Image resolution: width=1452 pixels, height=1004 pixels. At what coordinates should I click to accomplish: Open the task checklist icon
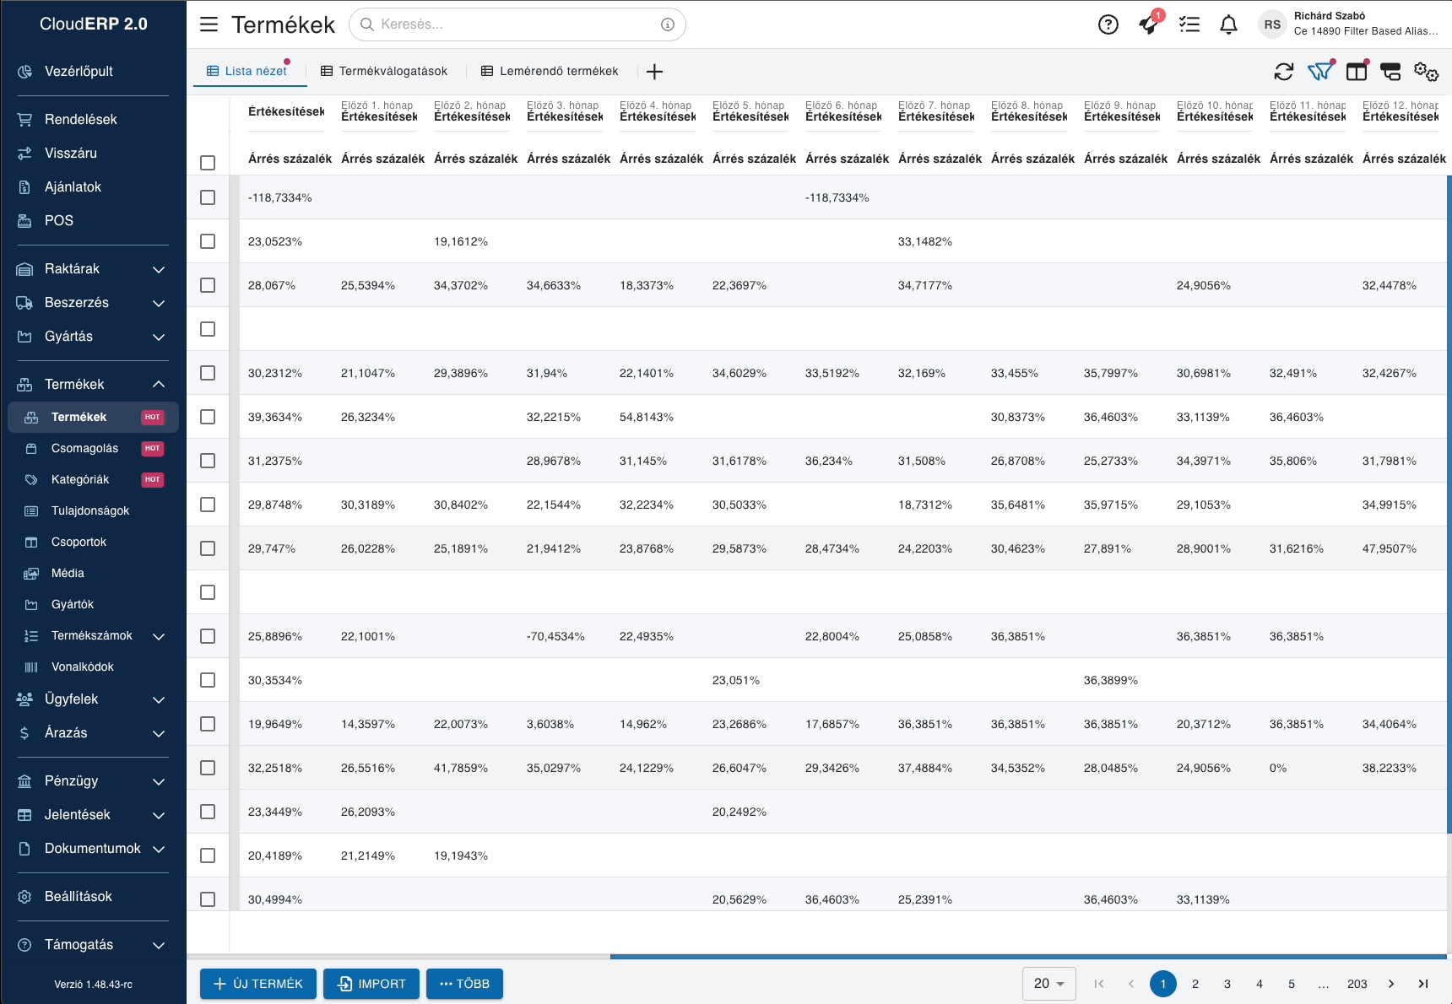click(1189, 24)
